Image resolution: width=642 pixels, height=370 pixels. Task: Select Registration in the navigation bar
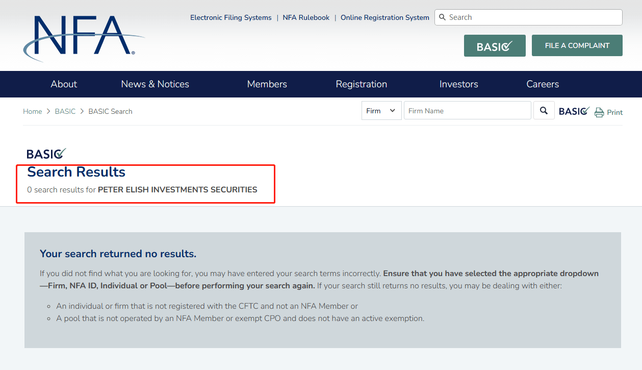[x=361, y=84]
